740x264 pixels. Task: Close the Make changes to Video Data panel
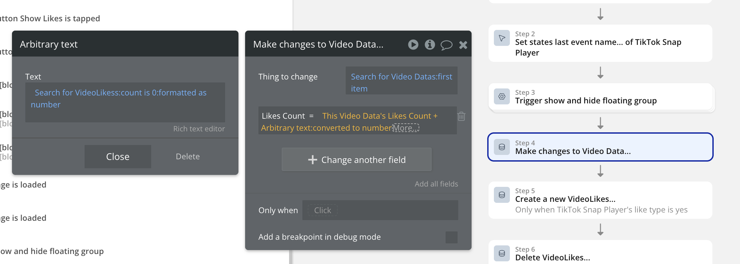coord(463,45)
